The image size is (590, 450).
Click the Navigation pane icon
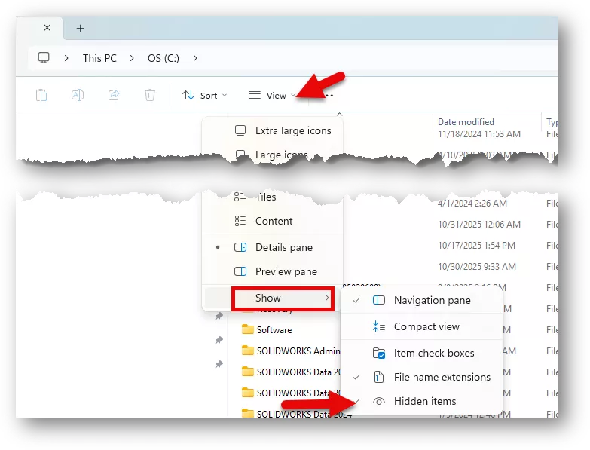point(379,300)
